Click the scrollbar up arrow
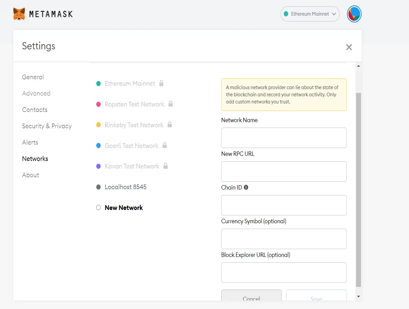Image resolution: width=409 pixels, height=309 pixels. click(358, 66)
